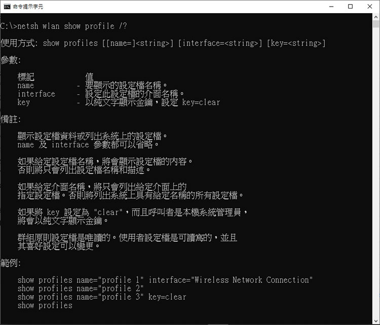
Task: Click the line starting 如果給定介面名稱
Action: pos(102,187)
